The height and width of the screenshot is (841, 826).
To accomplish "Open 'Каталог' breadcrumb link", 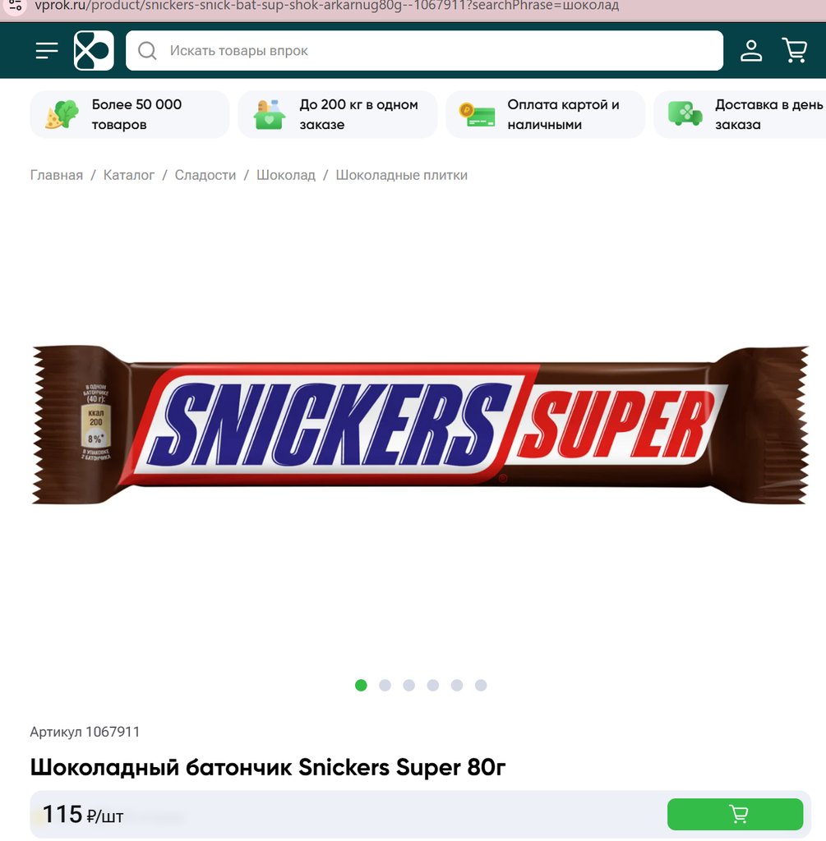I will point(129,176).
